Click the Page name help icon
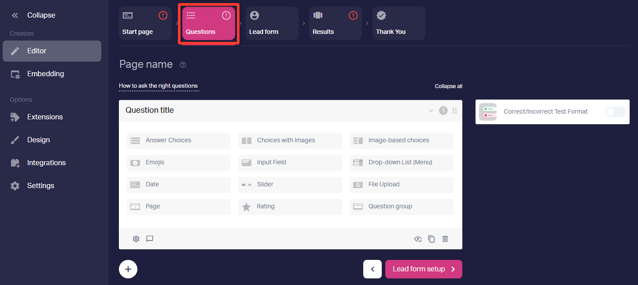Screen dimensions: 638x285 click(183, 65)
